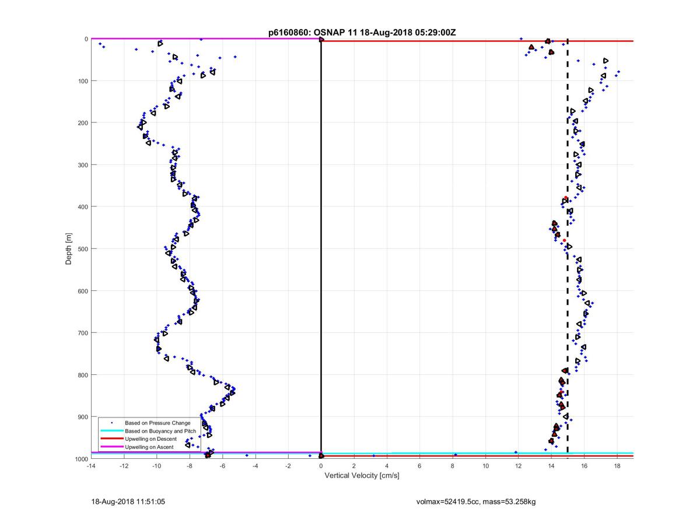Screen dimensions: 700x516
Task: Click the '14' x-axis tick label
Action: coord(552,466)
